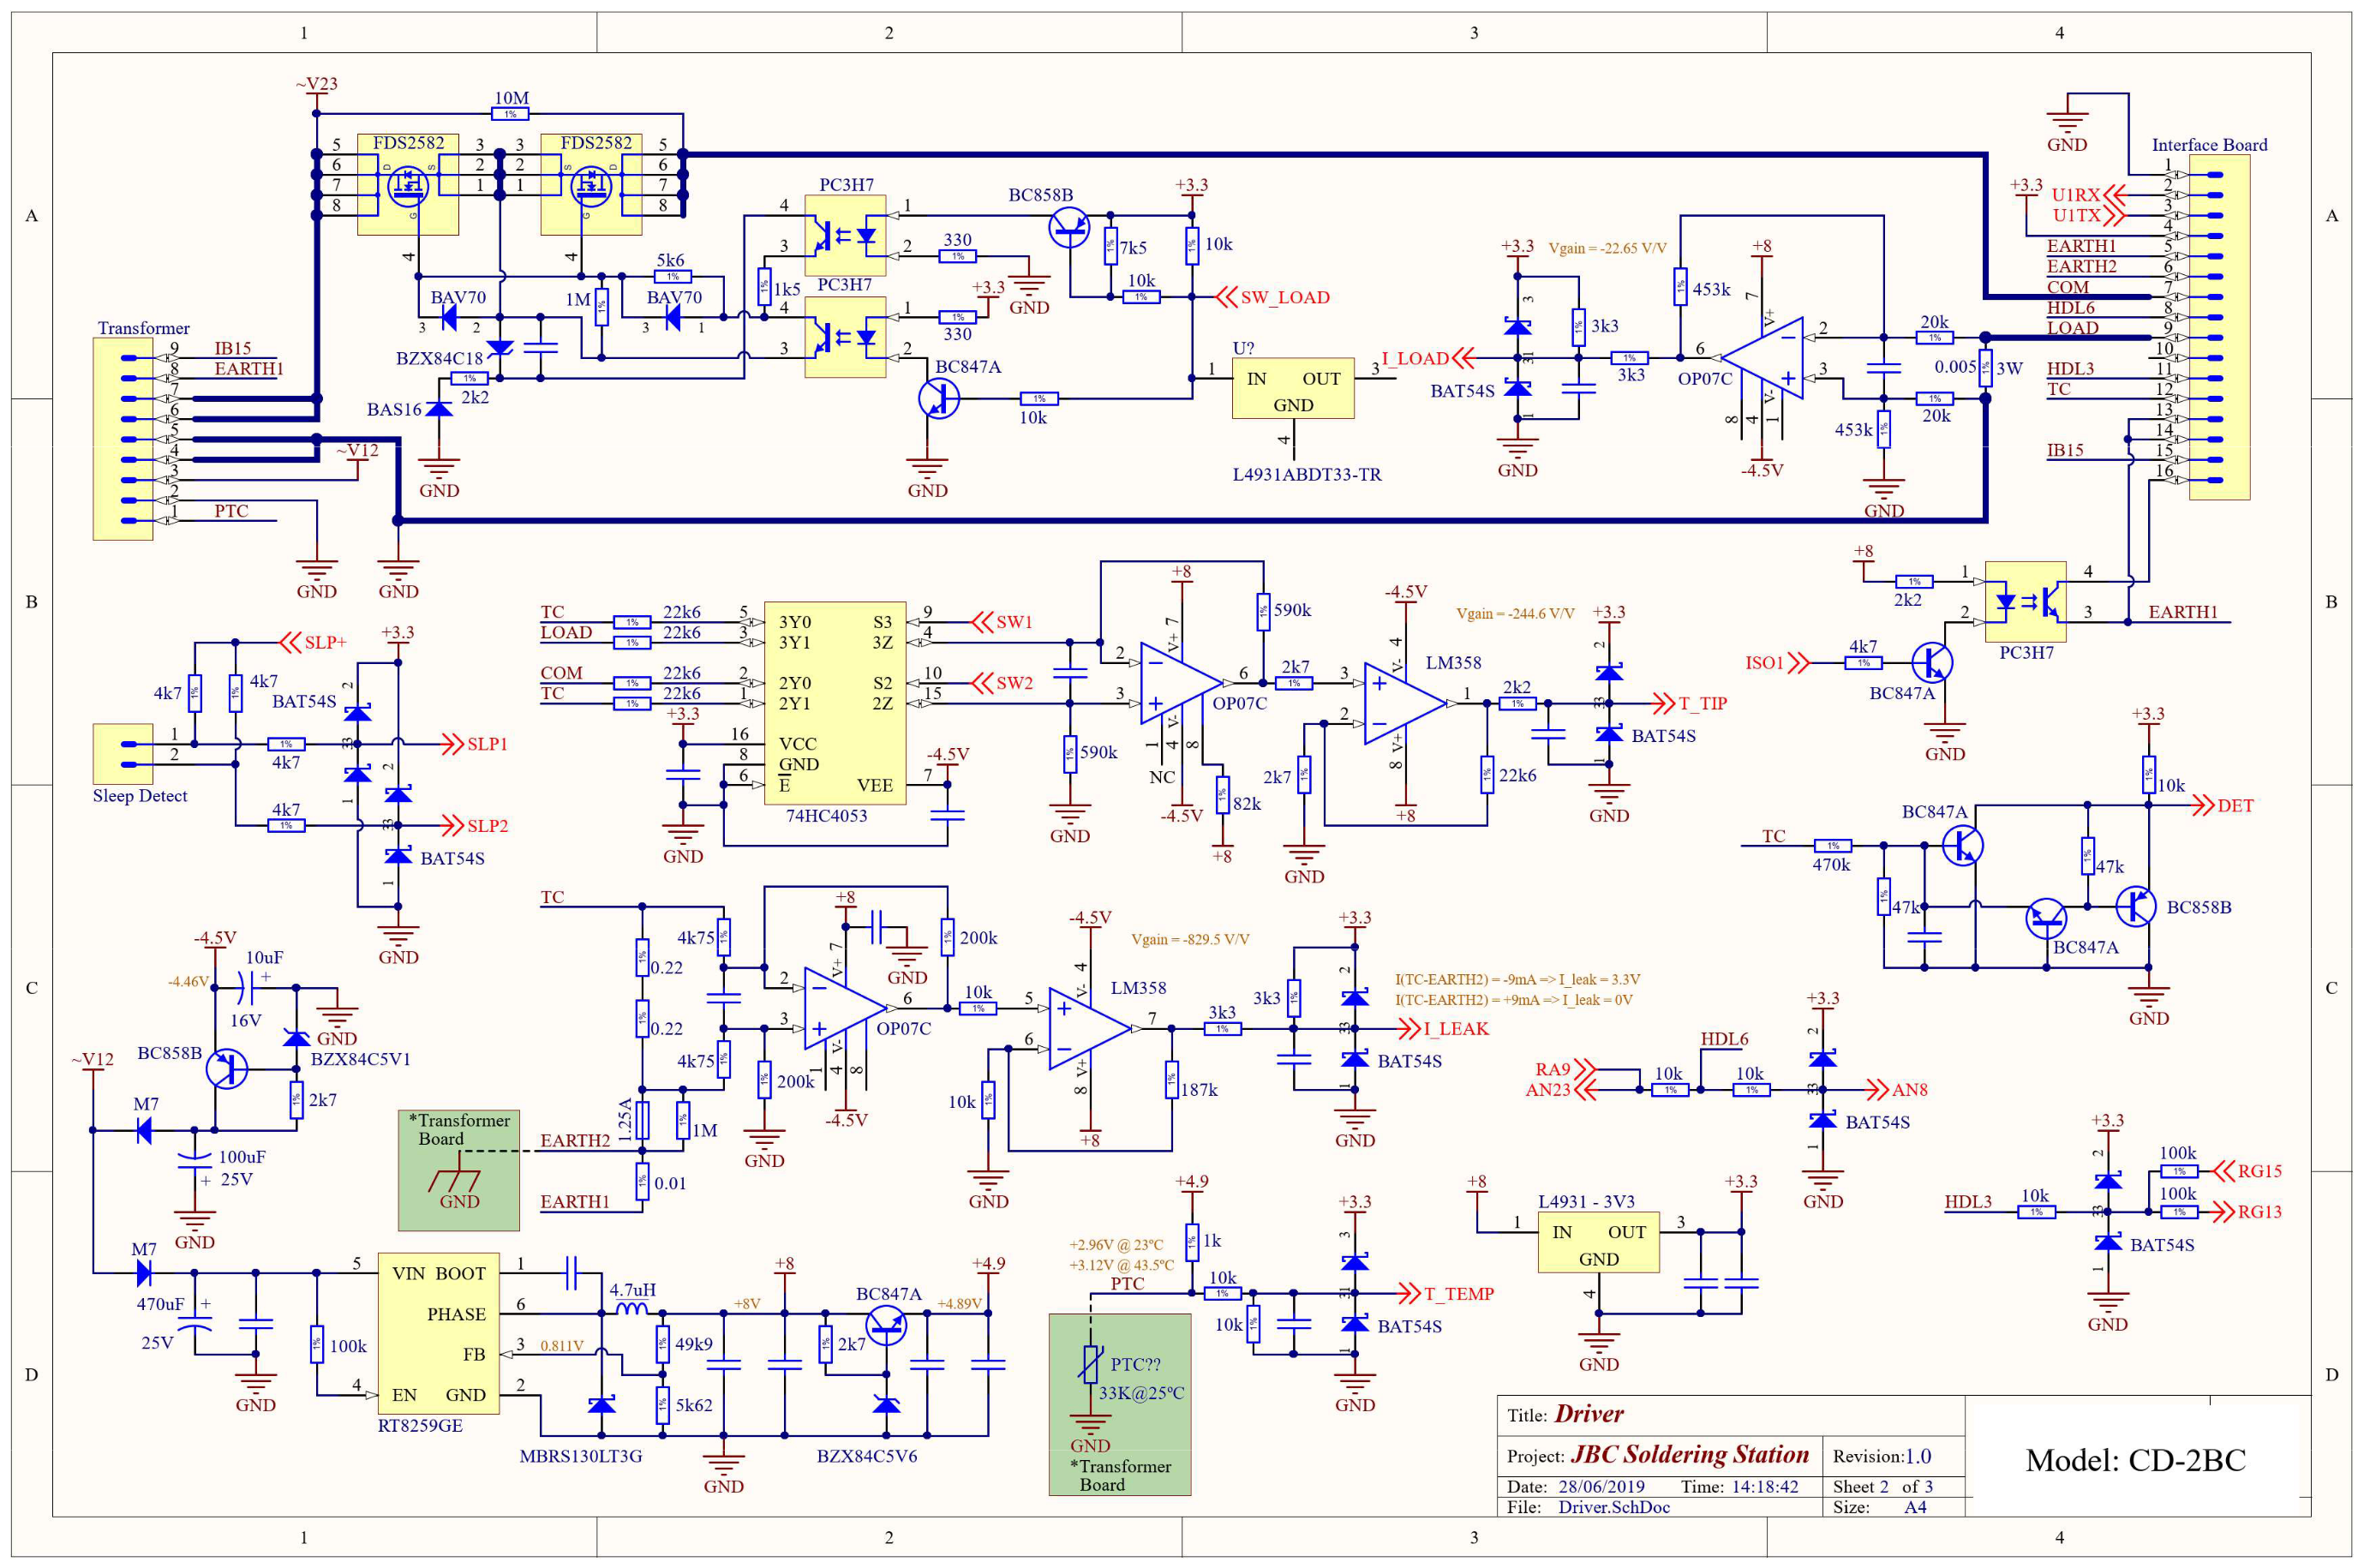Screen dimensions: 2364x1568
Task: Click the 187k feedback resistor
Action: tap(1171, 1079)
